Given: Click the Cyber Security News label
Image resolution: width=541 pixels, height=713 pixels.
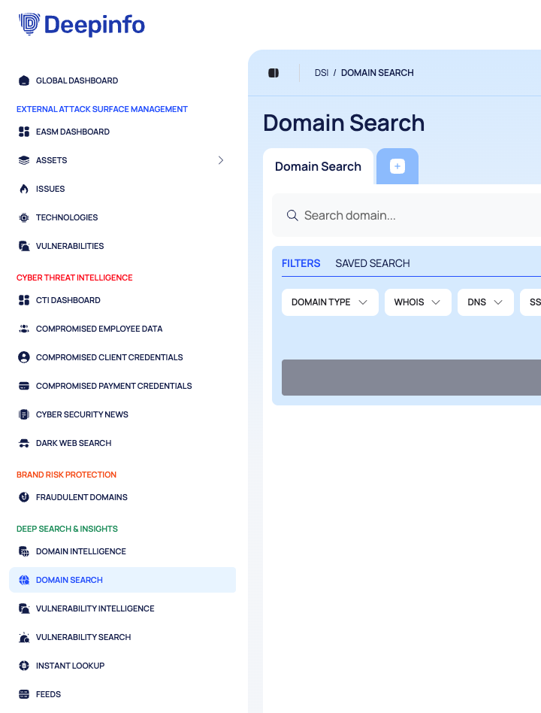Looking at the screenshot, I should [x=82, y=414].
